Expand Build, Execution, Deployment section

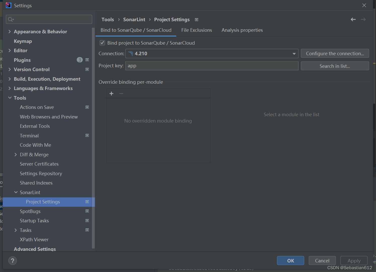[10, 79]
